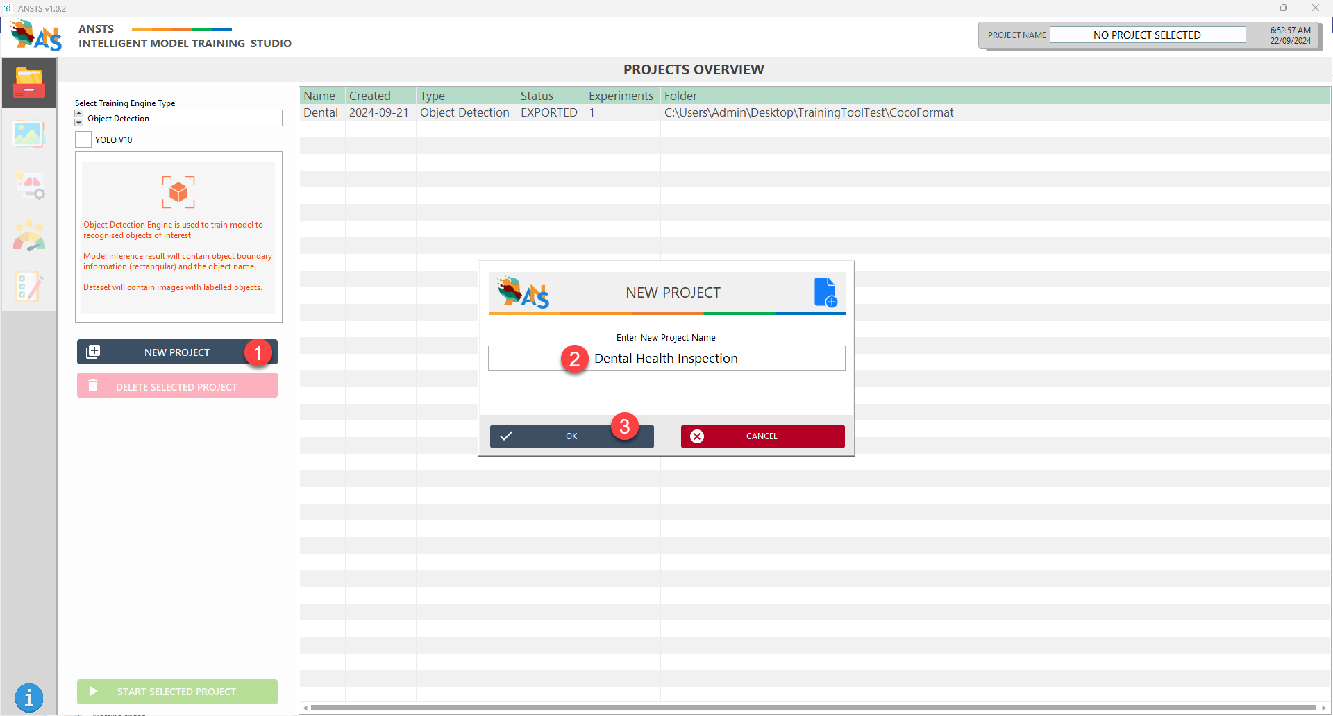Image resolution: width=1333 pixels, height=716 pixels.
Task: Open the annotation checklist sidebar icon
Action: pyautogui.click(x=29, y=286)
